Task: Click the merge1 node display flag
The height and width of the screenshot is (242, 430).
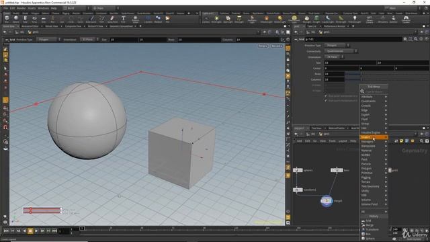Action: pos(331,201)
